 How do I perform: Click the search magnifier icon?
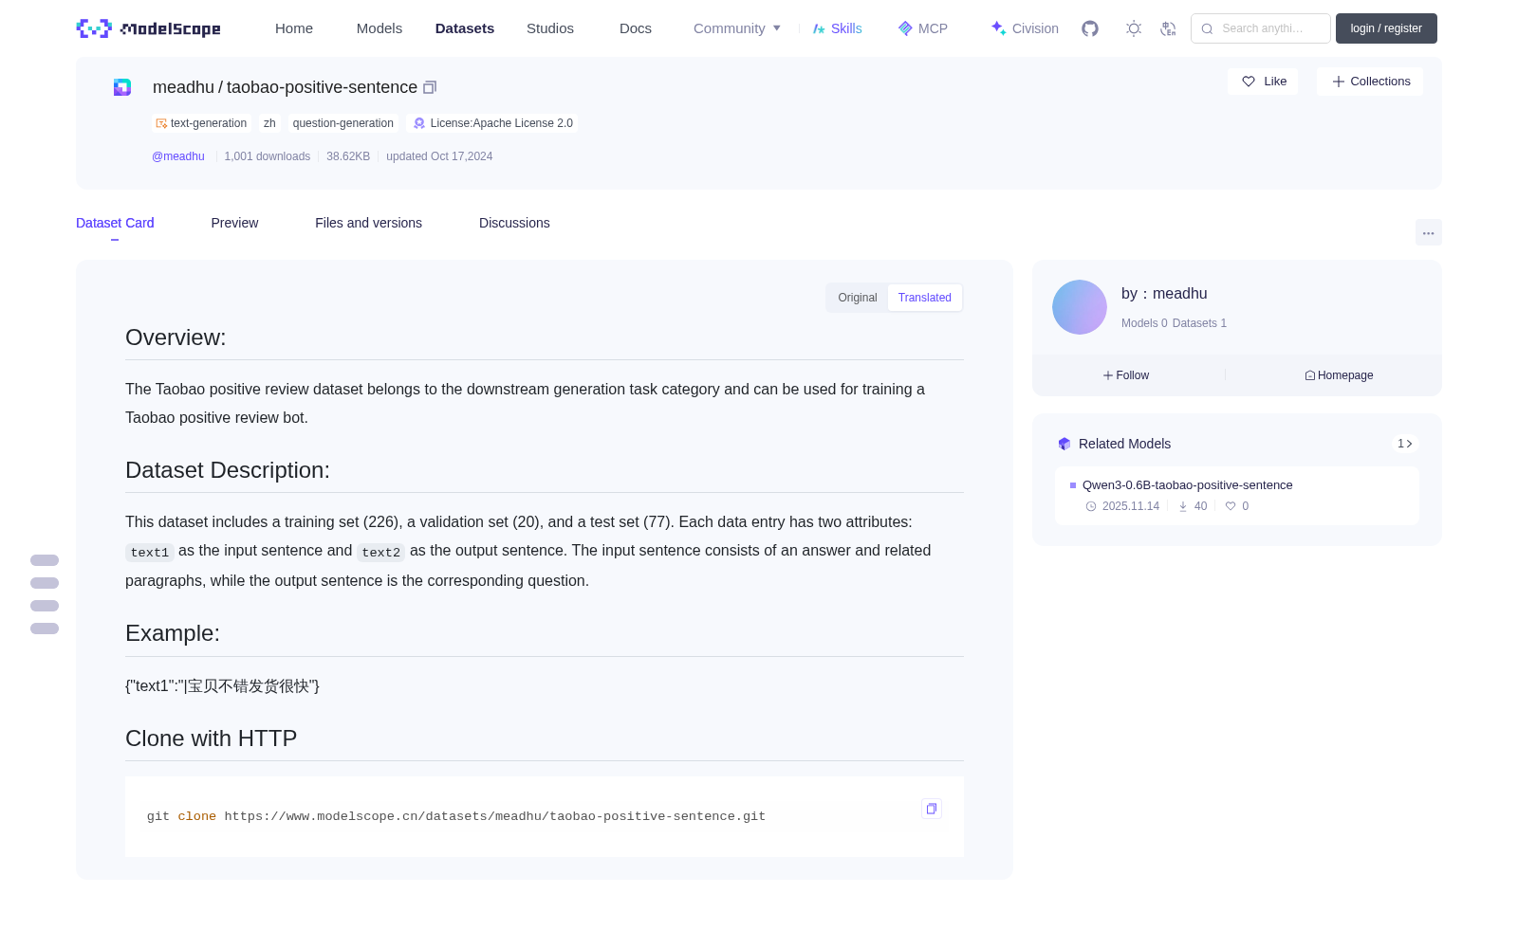(x=1208, y=28)
